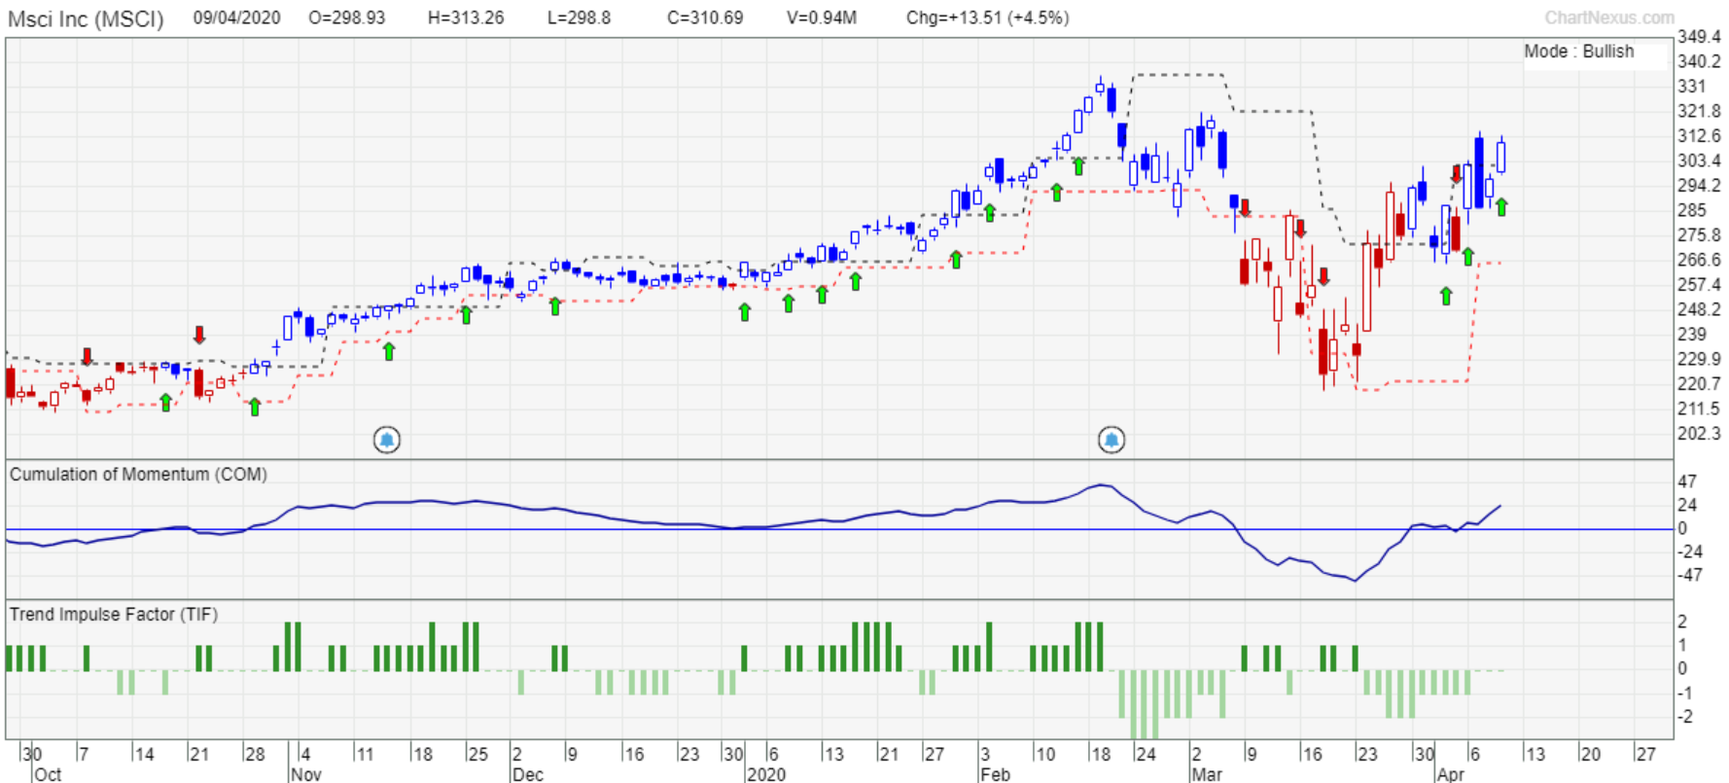Click the 248.2 price axis label
Viewport: 1729px width, 783px height.
[1699, 309]
